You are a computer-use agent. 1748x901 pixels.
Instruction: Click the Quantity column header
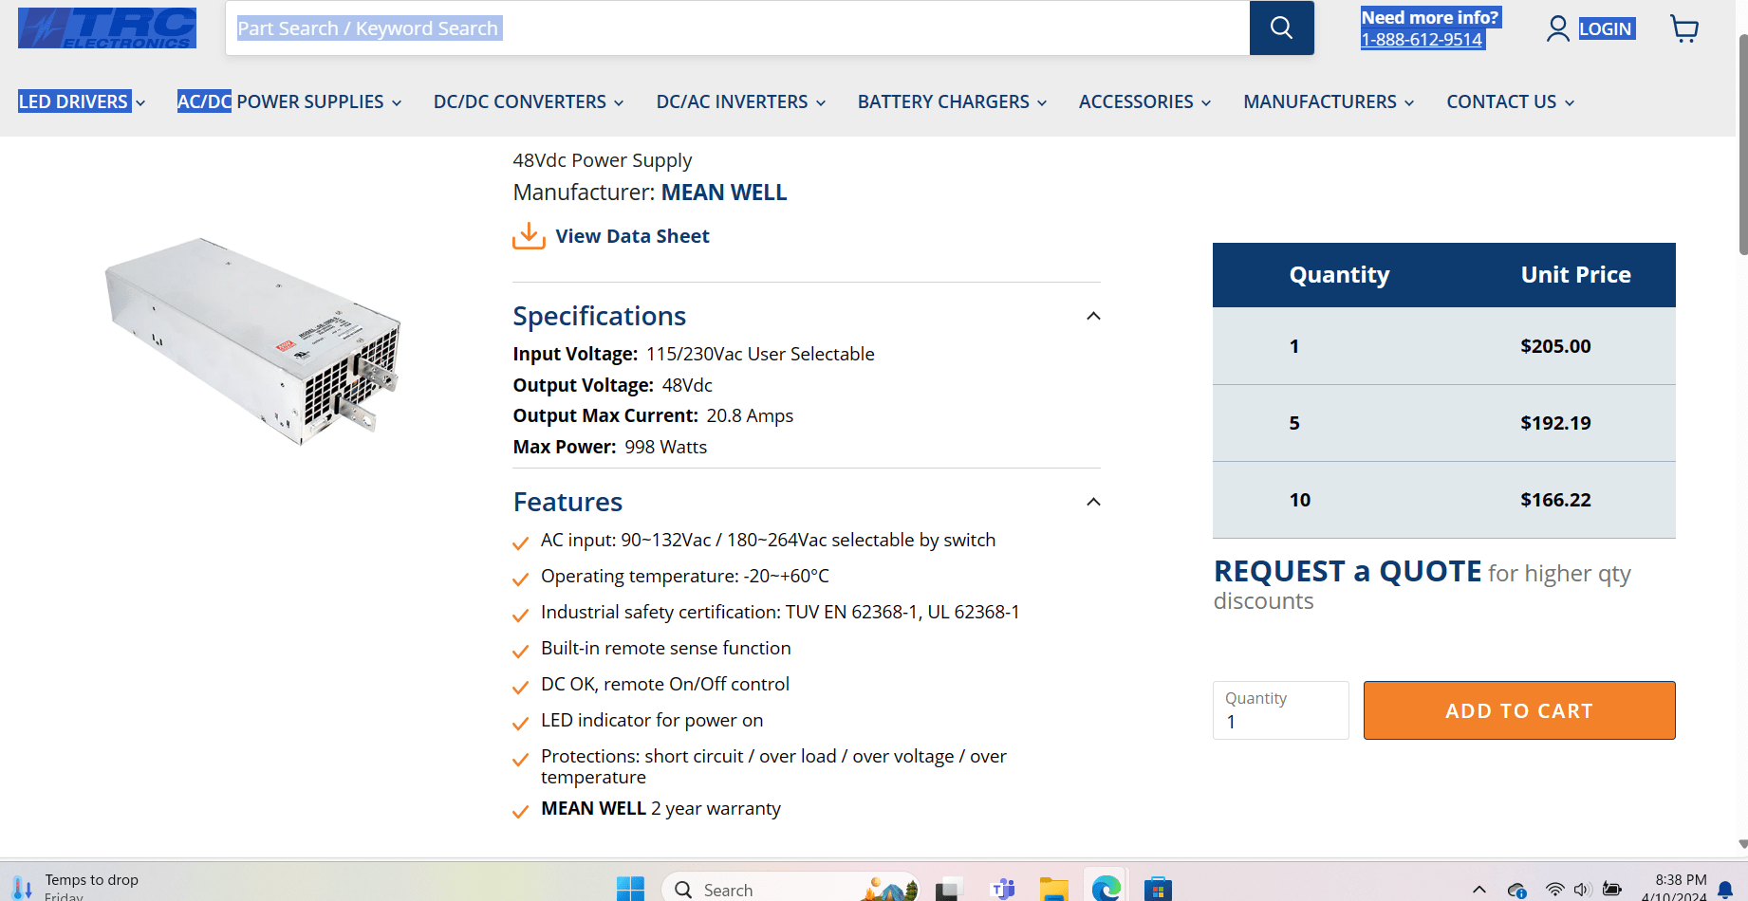1339,275
